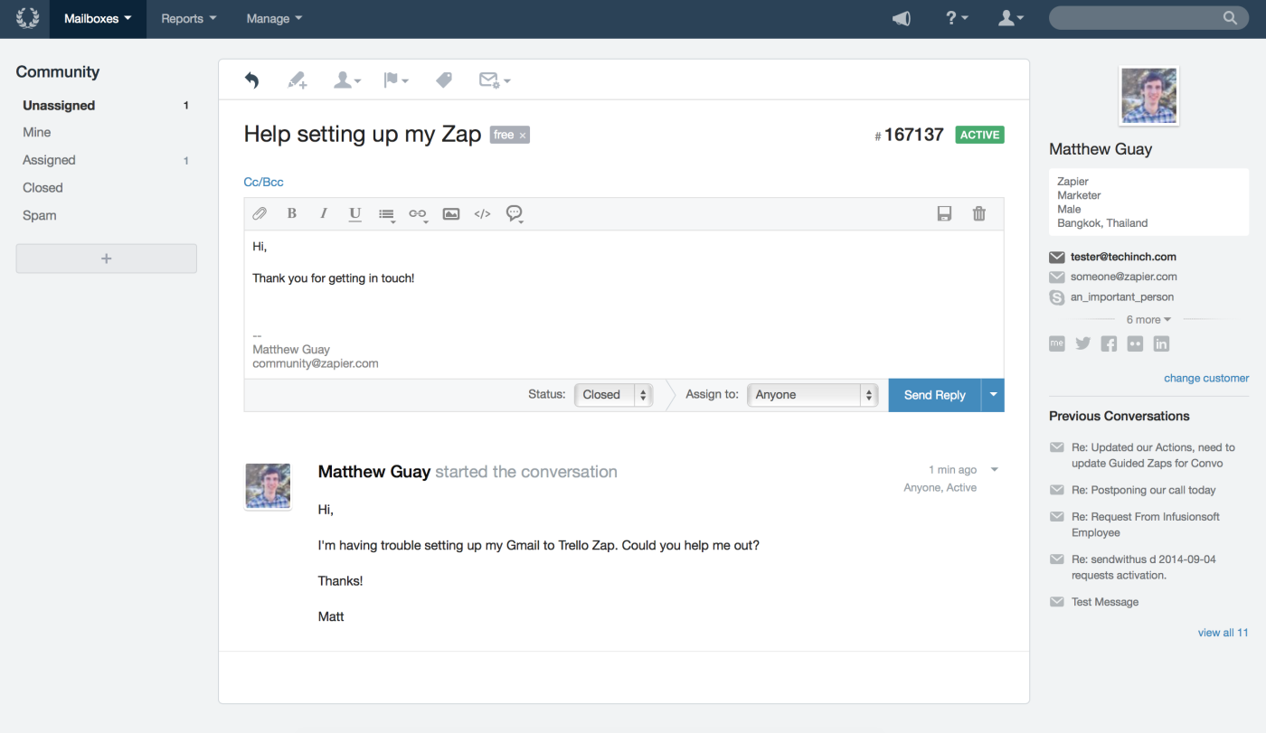Discard the draft with trash icon
Image resolution: width=1266 pixels, height=733 pixels.
click(x=978, y=213)
